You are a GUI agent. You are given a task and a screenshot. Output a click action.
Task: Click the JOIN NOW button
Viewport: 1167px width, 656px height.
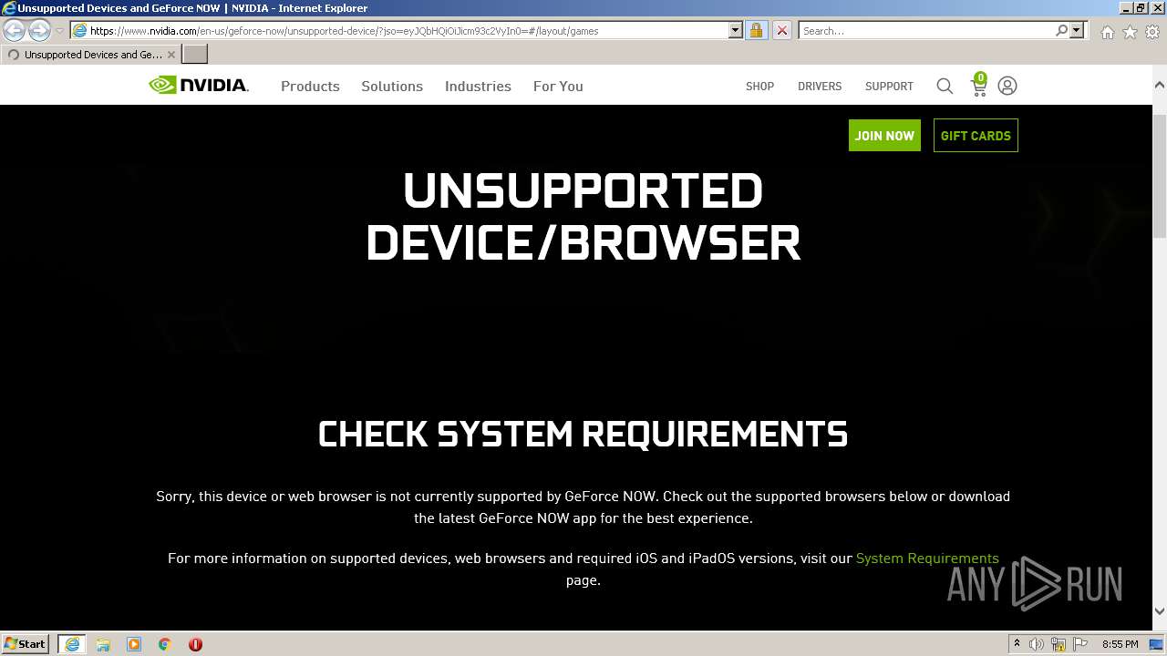point(884,136)
